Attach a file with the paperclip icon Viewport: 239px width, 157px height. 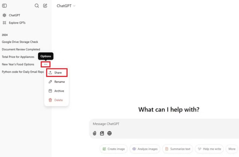pos(94,133)
